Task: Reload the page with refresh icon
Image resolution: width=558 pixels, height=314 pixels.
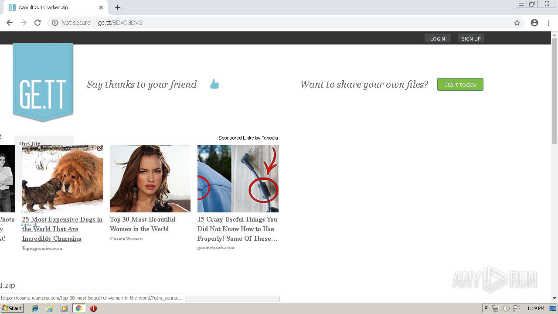Action: coord(37,23)
